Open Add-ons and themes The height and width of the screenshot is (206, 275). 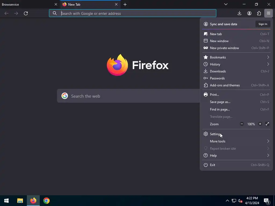pyautogui.click(x=236, y=85)
